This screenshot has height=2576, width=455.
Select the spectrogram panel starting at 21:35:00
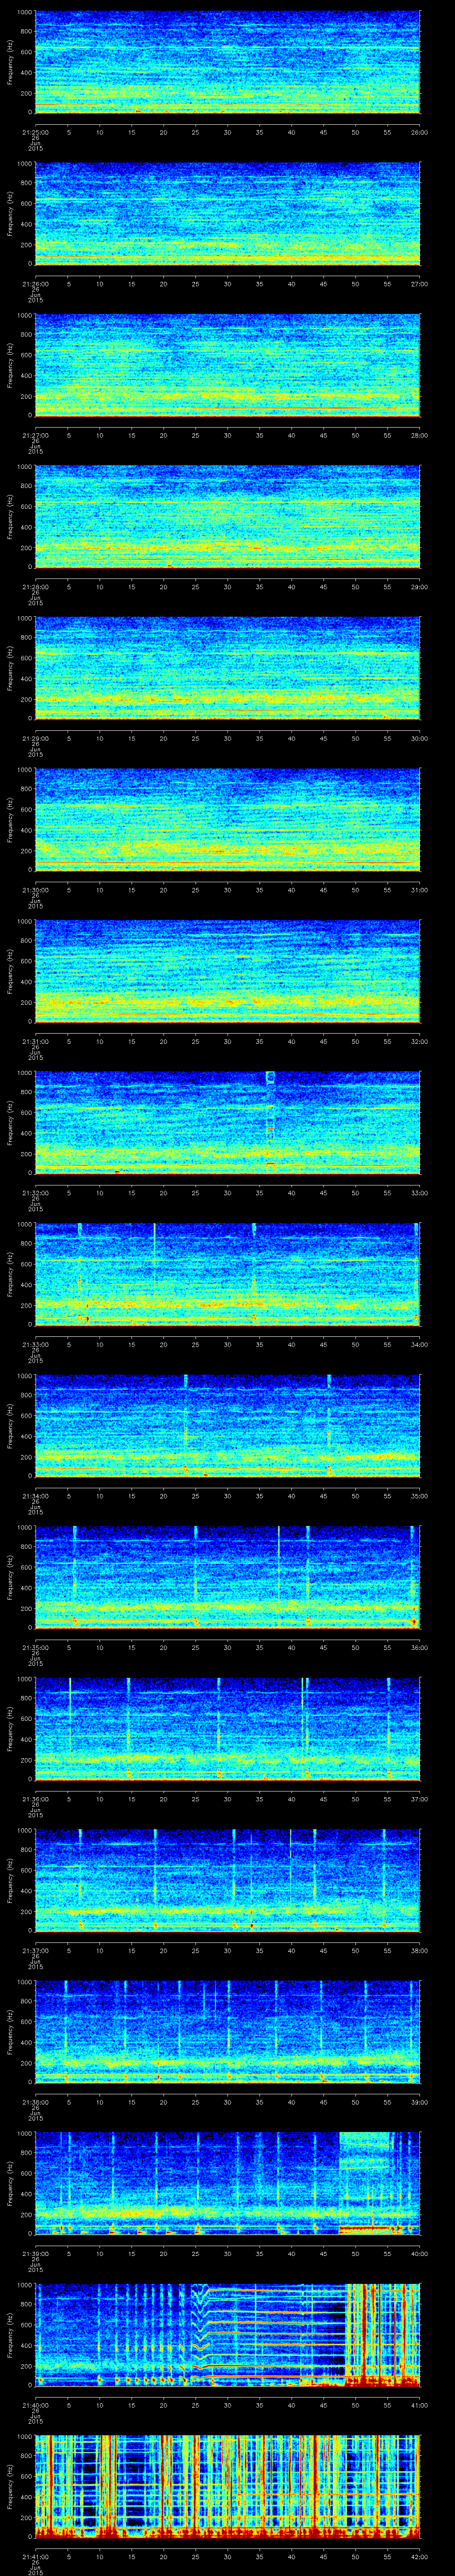tap(228, 1577)
